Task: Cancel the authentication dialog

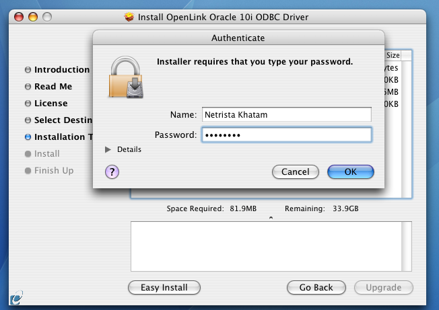Action: click(296, 171)
